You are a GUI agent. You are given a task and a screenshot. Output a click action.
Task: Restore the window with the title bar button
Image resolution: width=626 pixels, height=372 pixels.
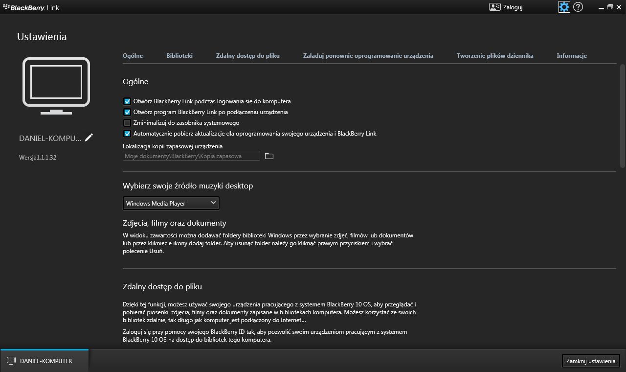[x=610, y=7]
